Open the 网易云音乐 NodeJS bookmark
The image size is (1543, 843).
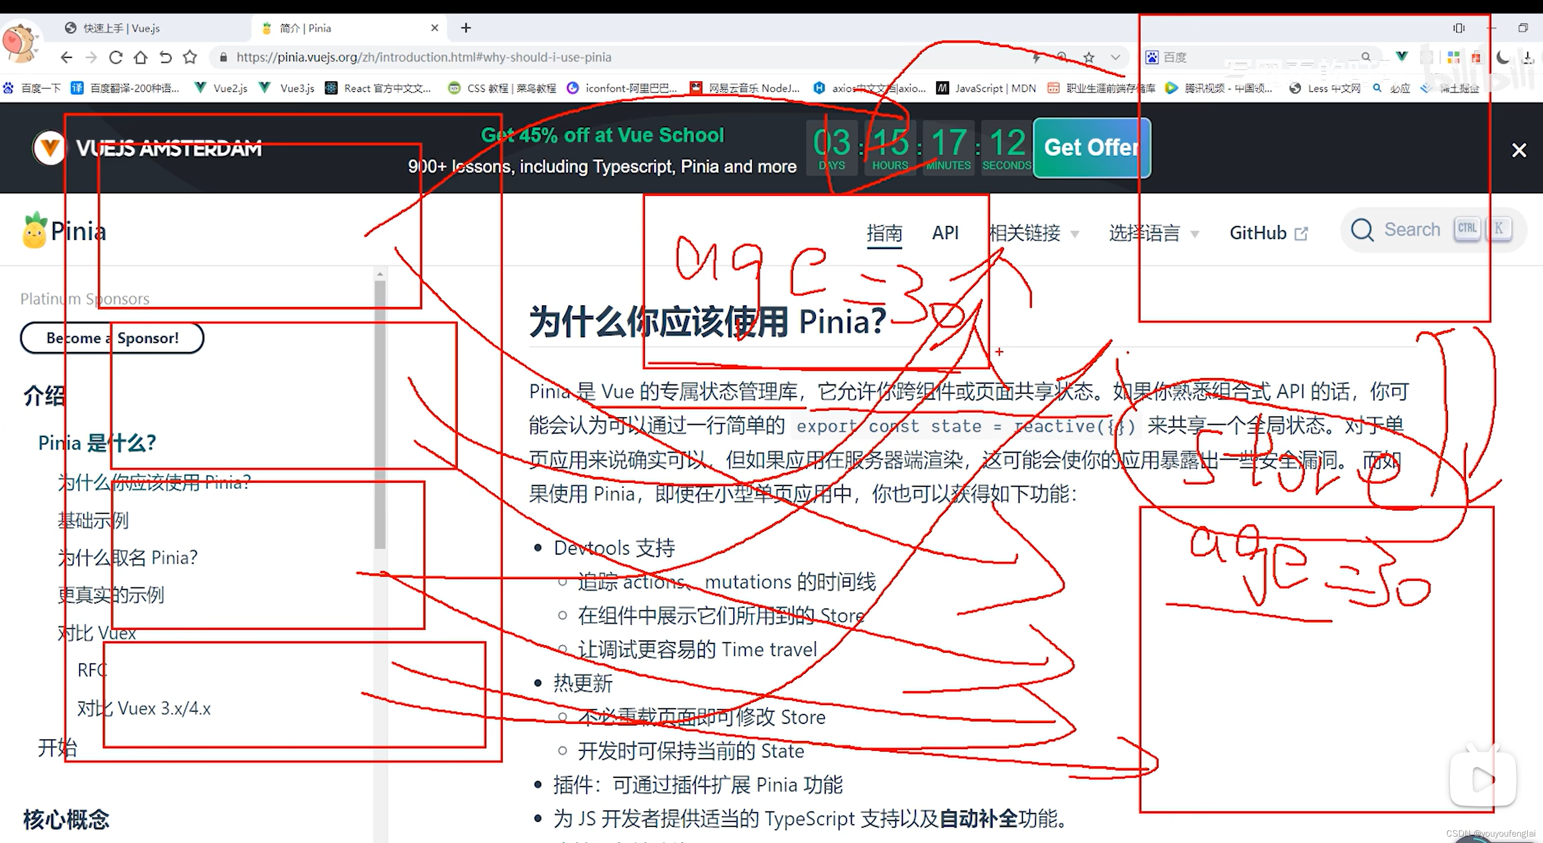(745, 89)
